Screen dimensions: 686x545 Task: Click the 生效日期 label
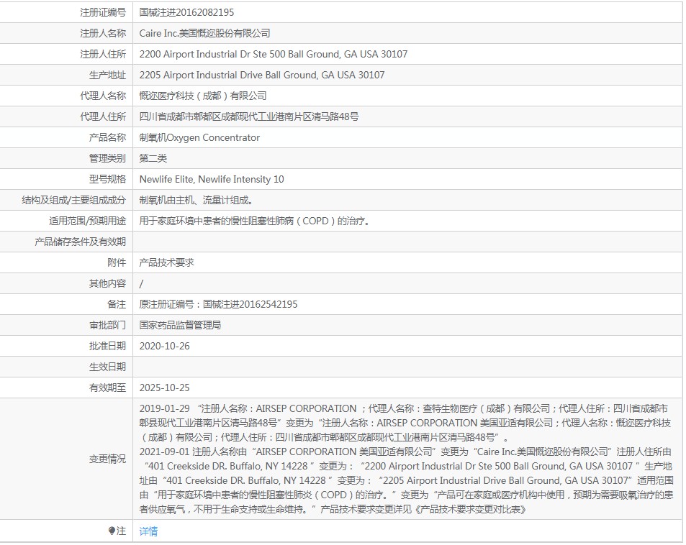pos(108,367)
